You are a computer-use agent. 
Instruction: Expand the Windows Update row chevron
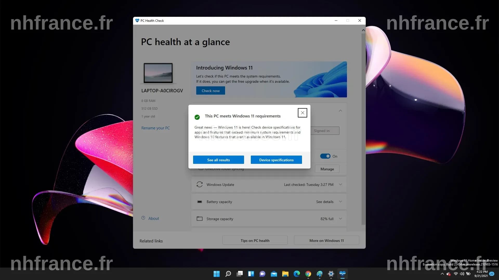point(340,184)
